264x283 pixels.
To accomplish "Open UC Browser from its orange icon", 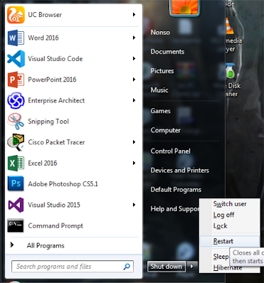I will tap(16, 15).
